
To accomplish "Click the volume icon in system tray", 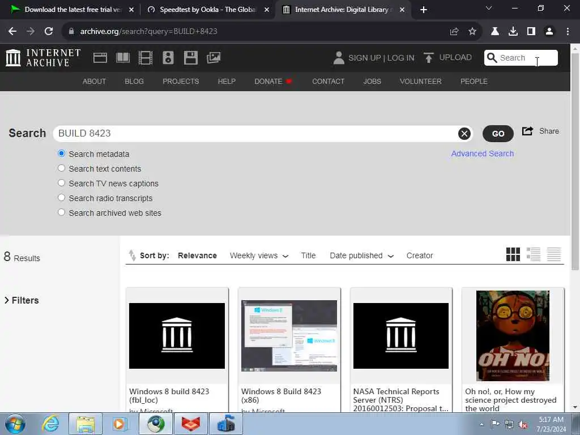I will 523,425.
